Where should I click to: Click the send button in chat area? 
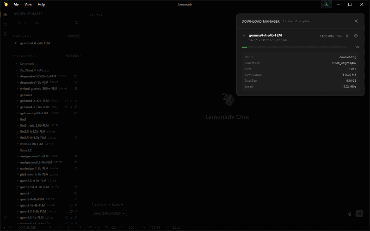tap(359, 213)
